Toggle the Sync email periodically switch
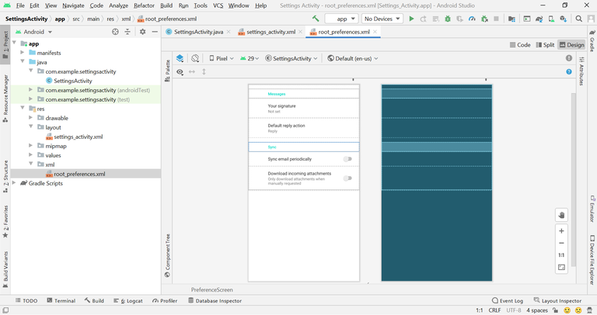 click(x=347, y=159)
